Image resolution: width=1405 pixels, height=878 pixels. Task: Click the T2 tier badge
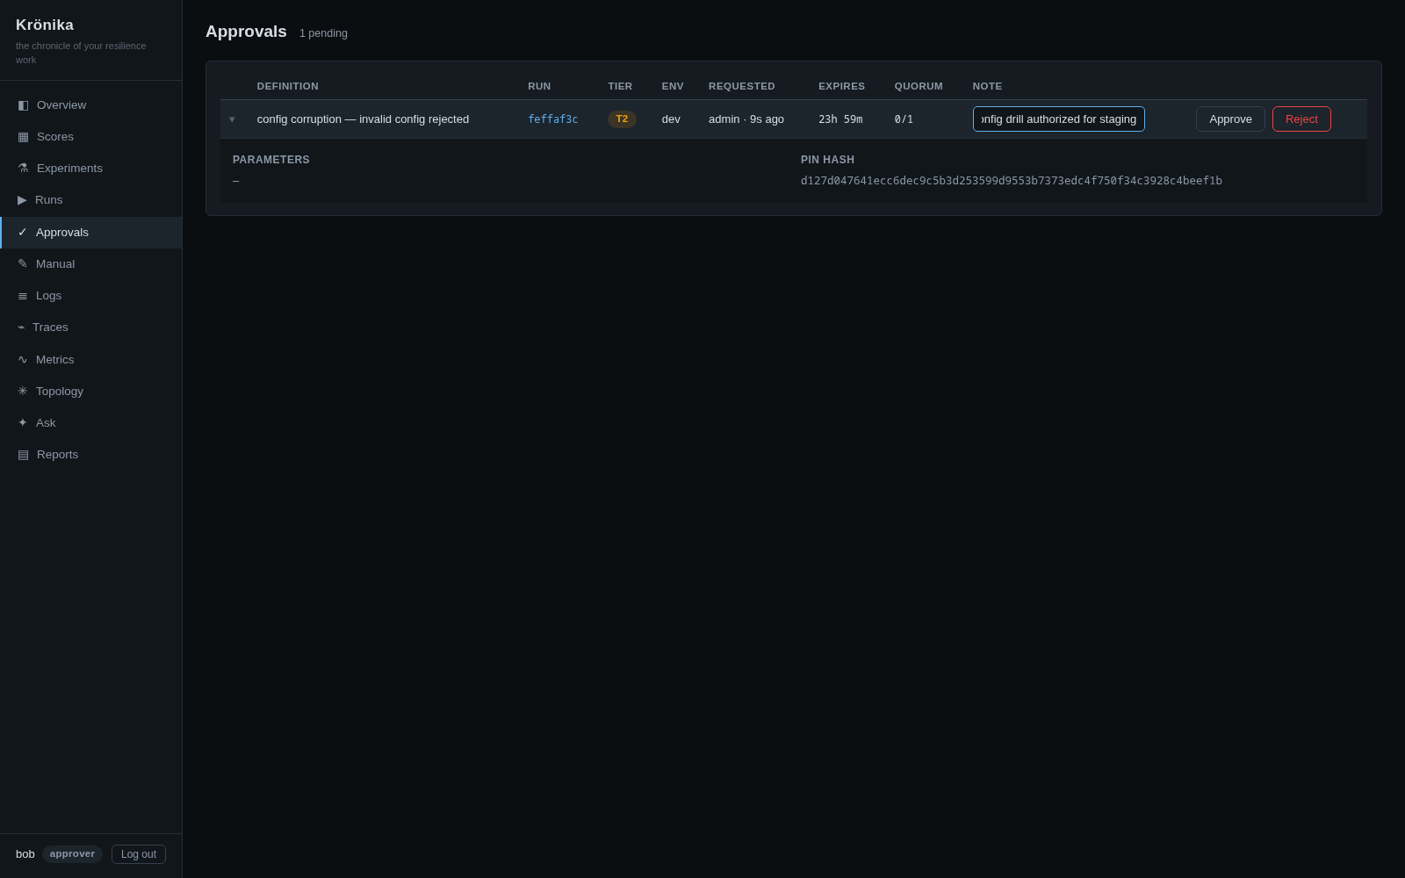pyautogui.click(x=622, y=119)
